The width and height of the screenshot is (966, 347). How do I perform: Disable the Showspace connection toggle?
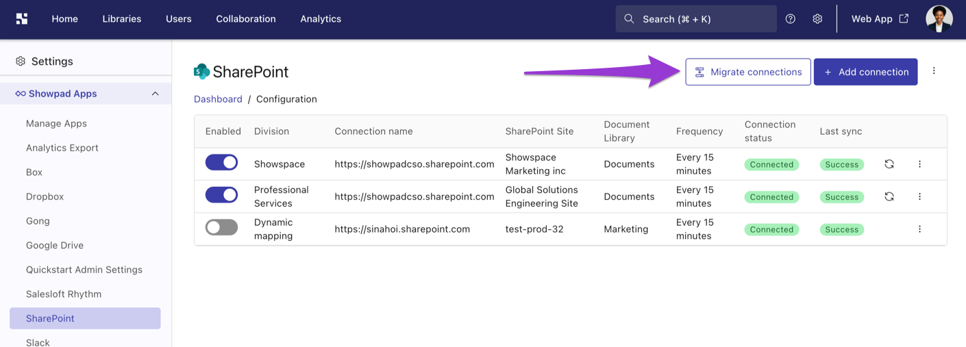pyautogui.click(x=221, y=162)
